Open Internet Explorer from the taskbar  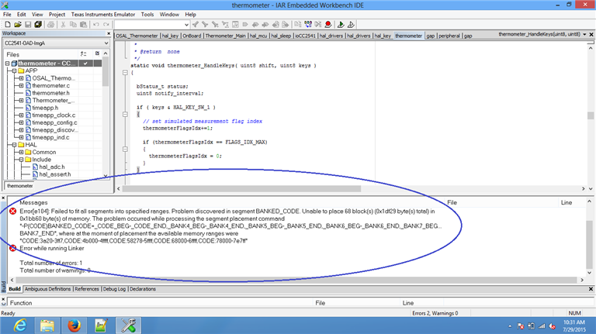pos(20,325)
